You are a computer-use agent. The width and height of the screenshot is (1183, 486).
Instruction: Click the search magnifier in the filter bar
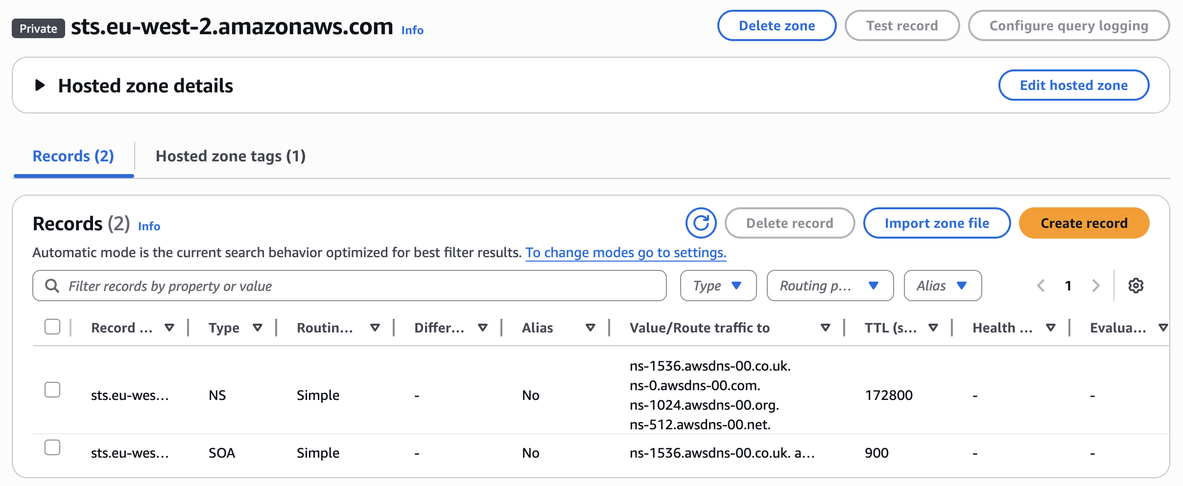point(52,286)
